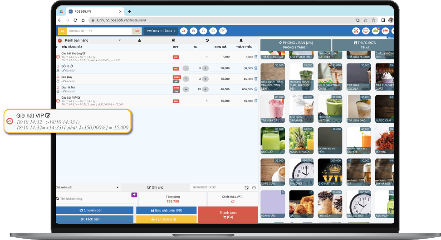This screenshot has width=441, height=240.
Task: Increase BÒ KHÔ quantity with plus button
Action: click(x=206, y=68)
